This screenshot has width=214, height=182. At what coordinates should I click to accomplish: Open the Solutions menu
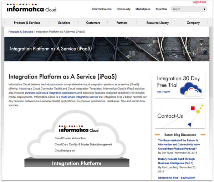coord(64,23)
